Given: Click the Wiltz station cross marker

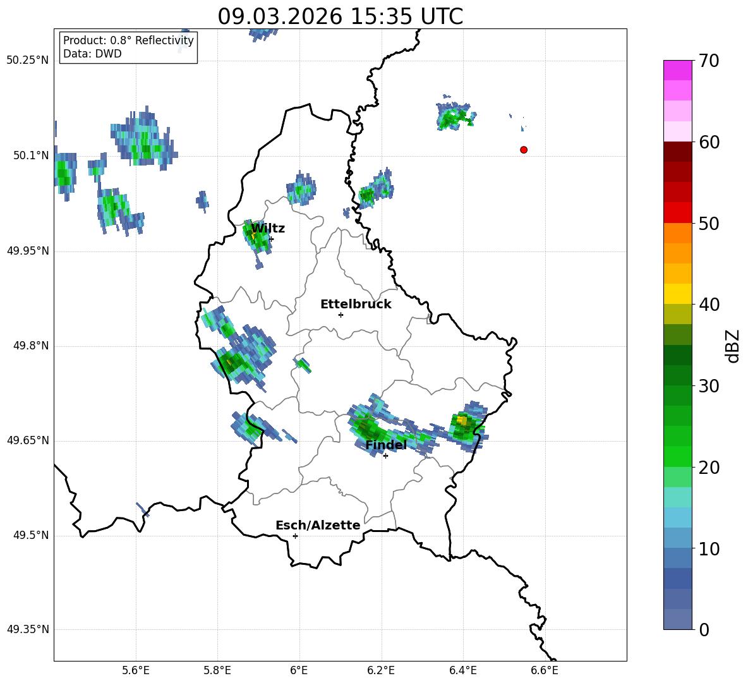Looking at the screenshot, I should pyautogui.click(x=271, y=239).
